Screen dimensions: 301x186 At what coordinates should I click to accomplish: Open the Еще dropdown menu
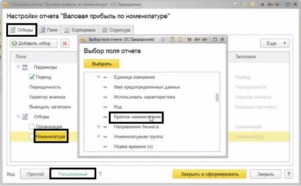(275, 43)
